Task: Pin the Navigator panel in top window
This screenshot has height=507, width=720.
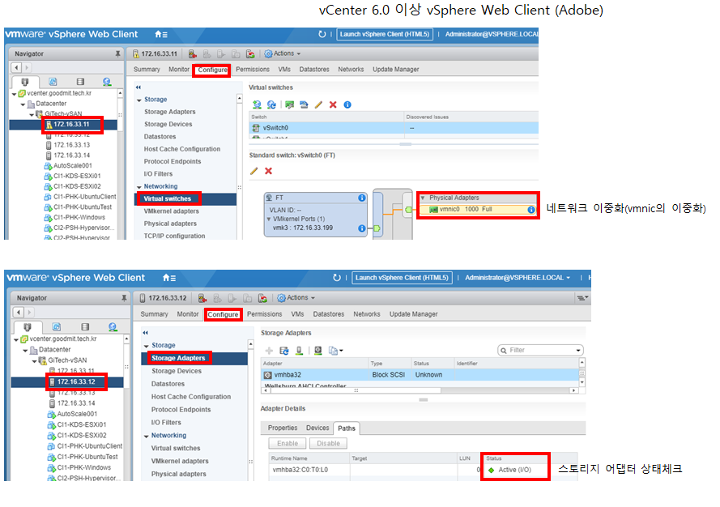Action: point(117,53)
